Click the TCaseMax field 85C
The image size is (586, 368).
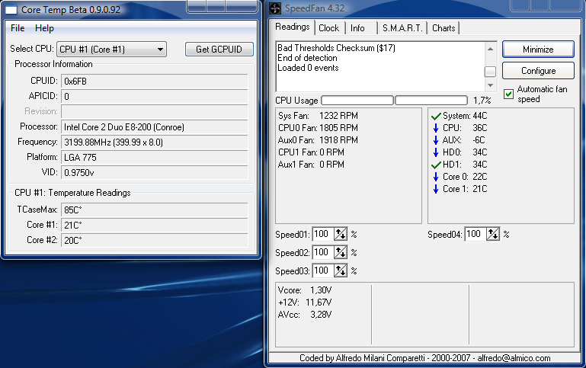[155, 210]
